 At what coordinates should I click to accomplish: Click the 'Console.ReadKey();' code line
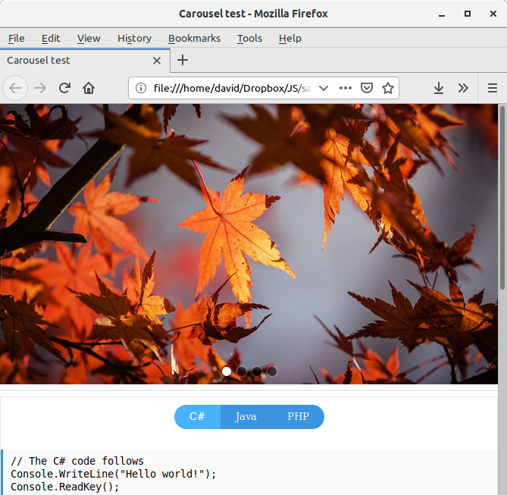[65, 487]
